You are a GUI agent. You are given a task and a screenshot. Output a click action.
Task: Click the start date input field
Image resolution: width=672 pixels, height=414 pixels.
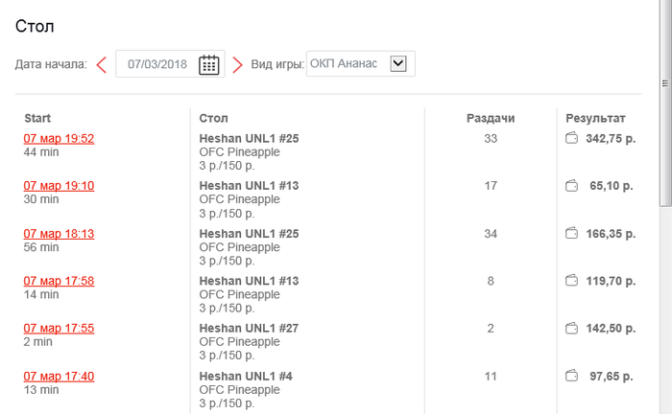[x=157, y=64]
